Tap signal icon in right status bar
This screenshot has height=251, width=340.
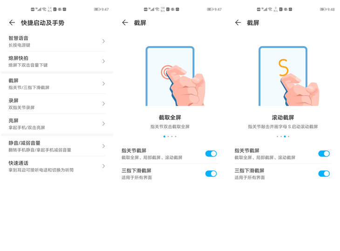tap(265, 9)
